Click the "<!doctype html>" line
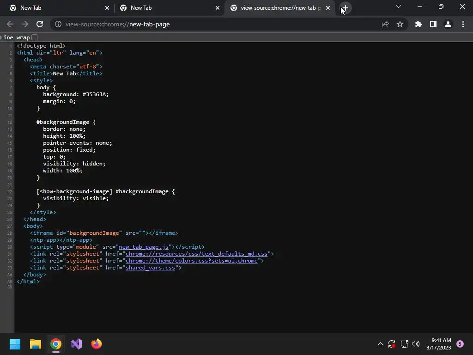 point(41,46)
